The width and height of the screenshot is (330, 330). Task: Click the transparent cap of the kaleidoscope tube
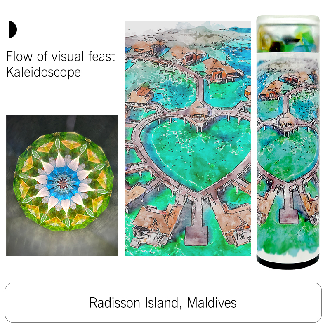click(x=288, y=34)
